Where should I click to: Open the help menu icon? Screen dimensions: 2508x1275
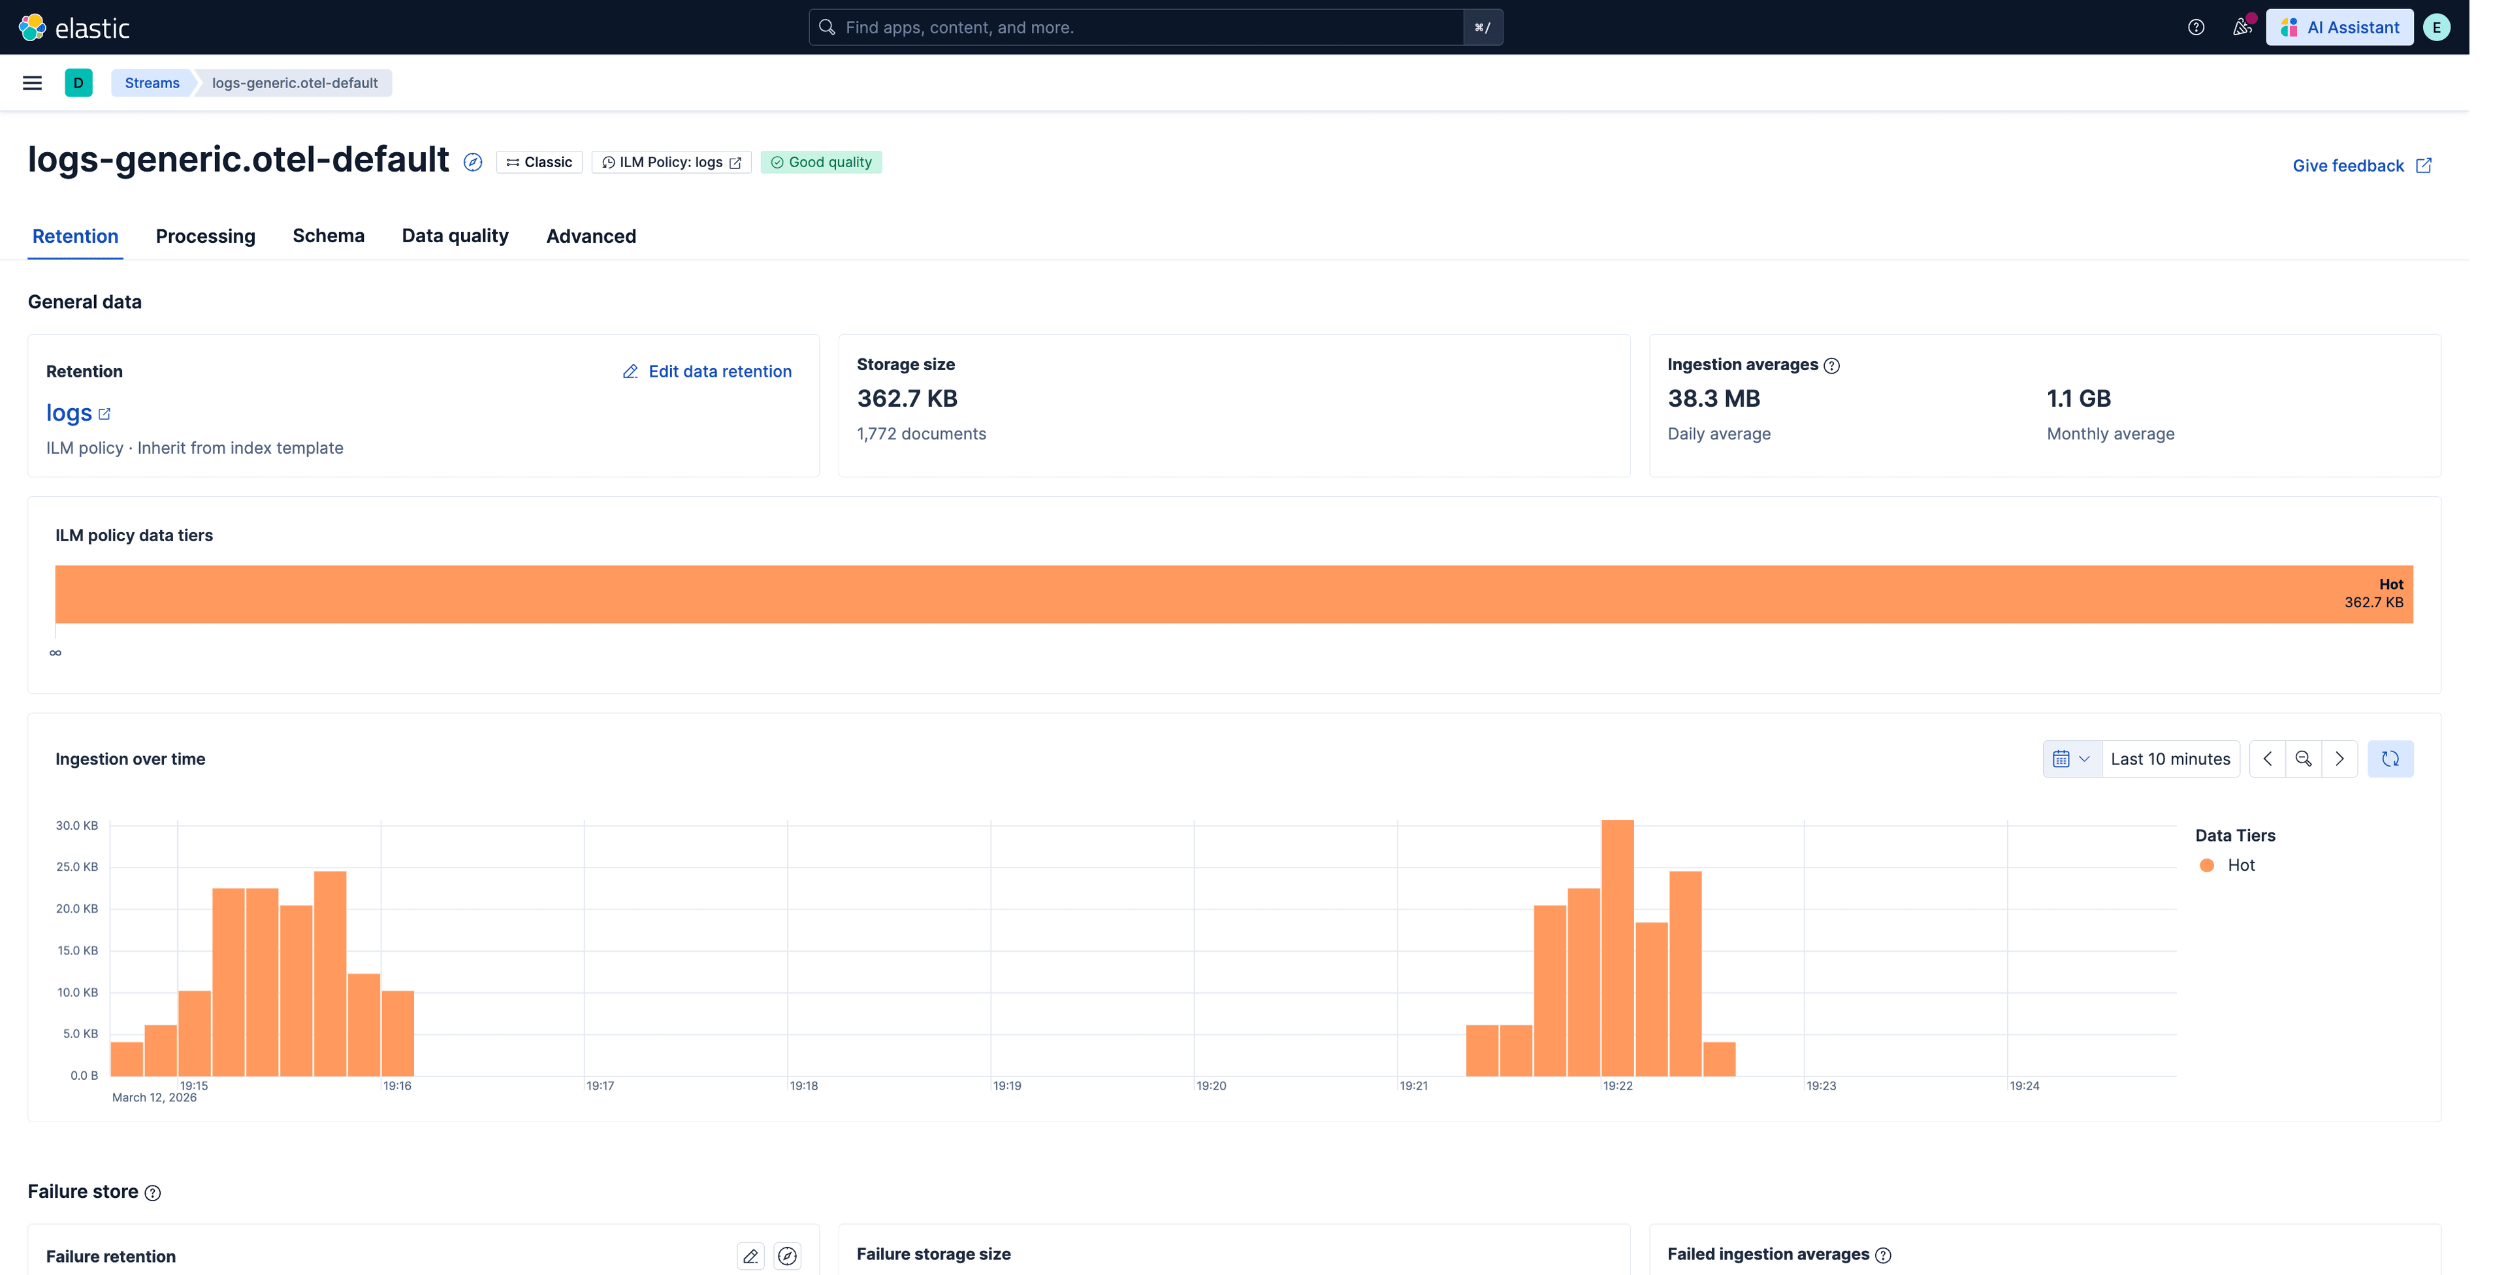[2195, 27]
